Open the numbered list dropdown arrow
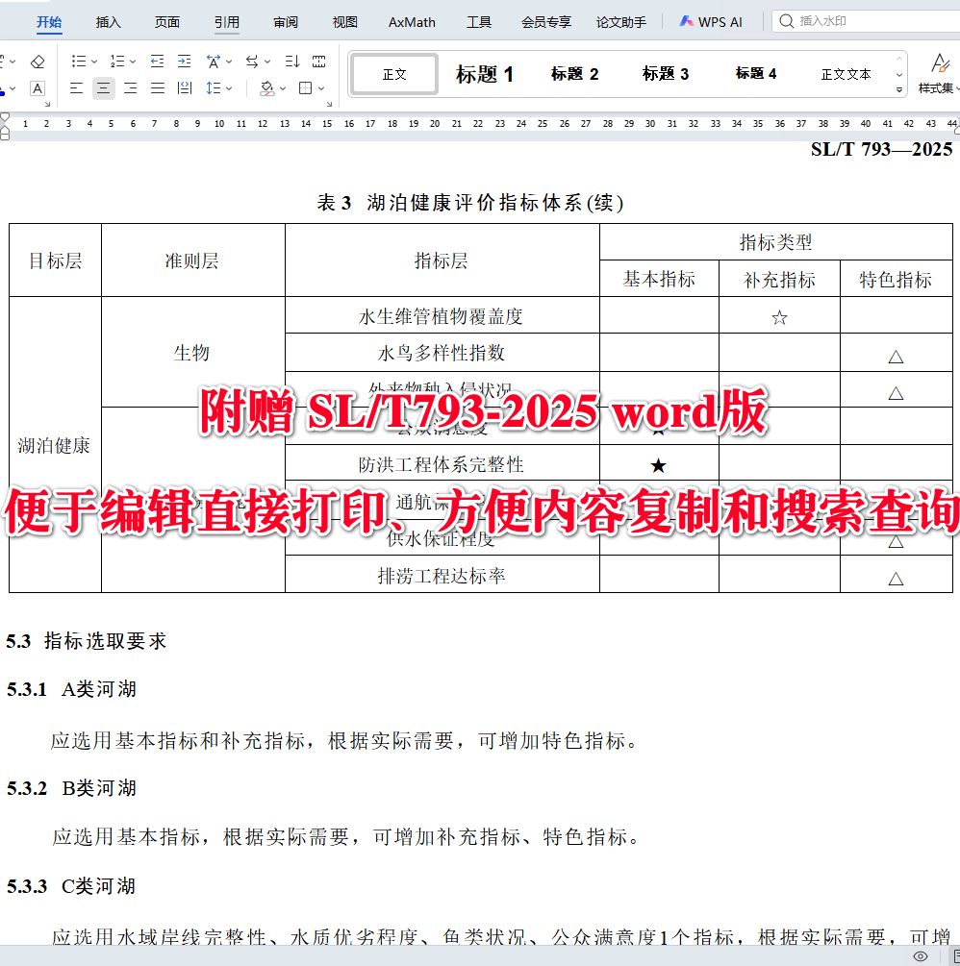The width and height of the screenshot is (960, 966). coord(133,62)
